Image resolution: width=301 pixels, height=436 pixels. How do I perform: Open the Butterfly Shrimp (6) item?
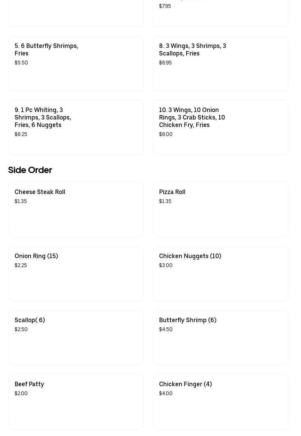(x=221, y=337)
